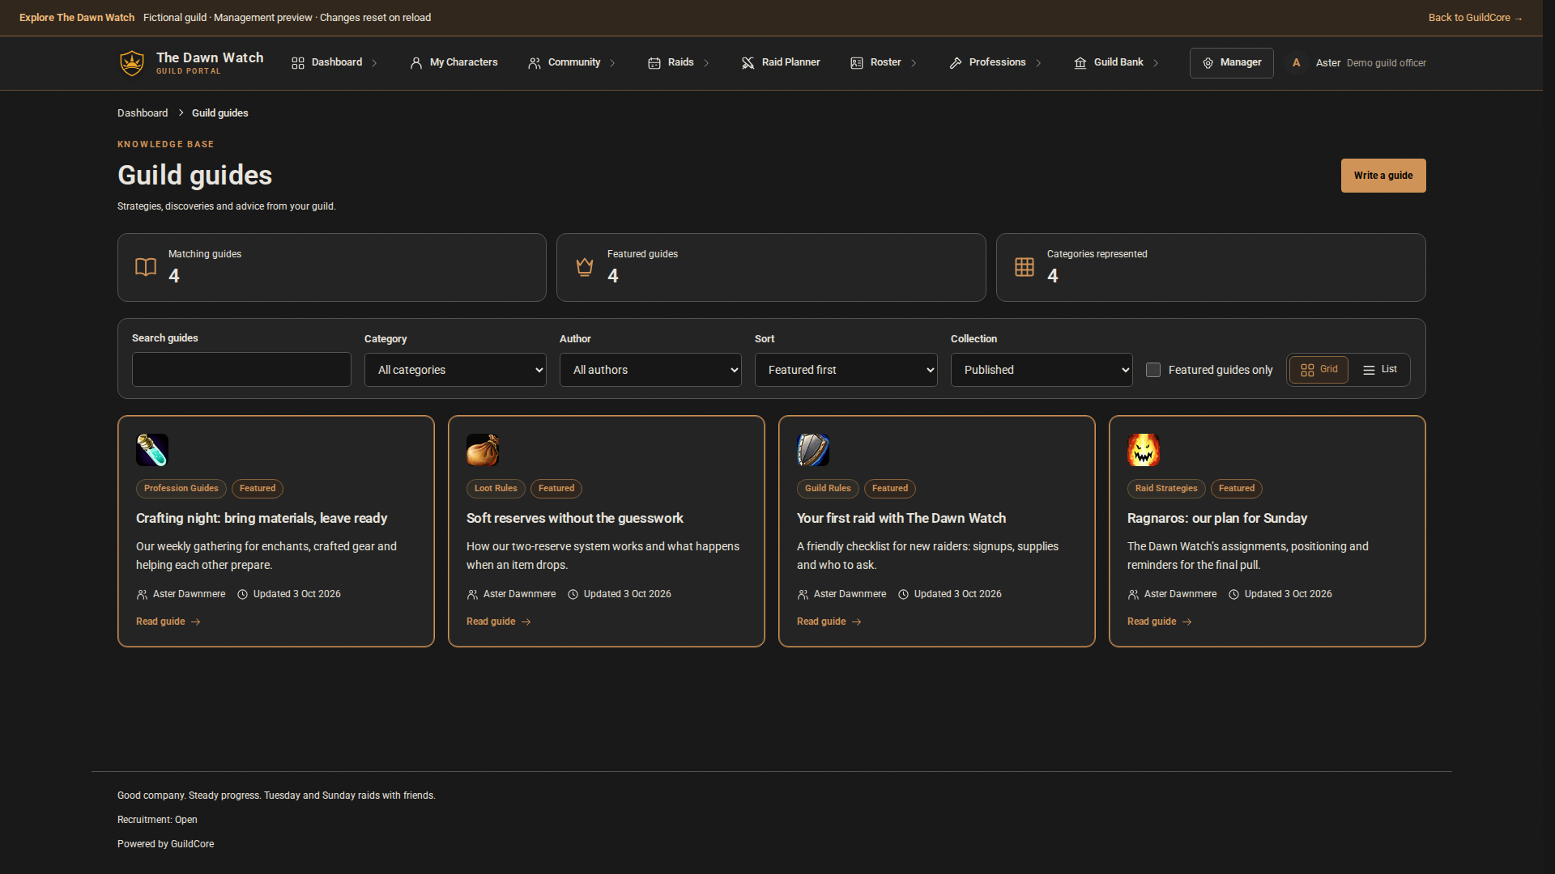Click the Professions hammer icon

coord(956,63)
